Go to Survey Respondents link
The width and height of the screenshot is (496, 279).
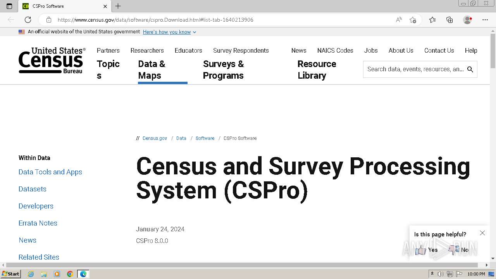click(x=241, y=50)
